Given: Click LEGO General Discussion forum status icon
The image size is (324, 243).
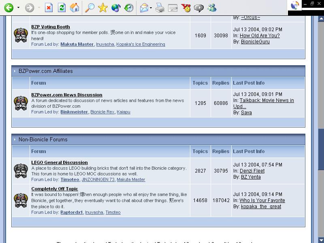Looking at the screenshot, I should point(21,171).
